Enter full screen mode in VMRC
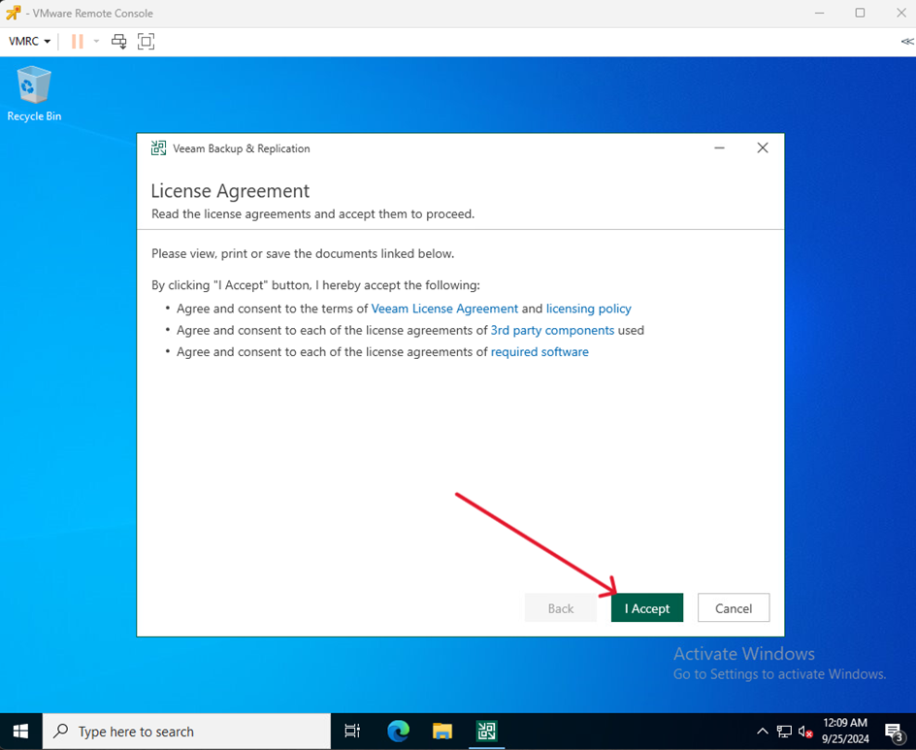This screenshot has width=916, height=750. pos(146,42)
